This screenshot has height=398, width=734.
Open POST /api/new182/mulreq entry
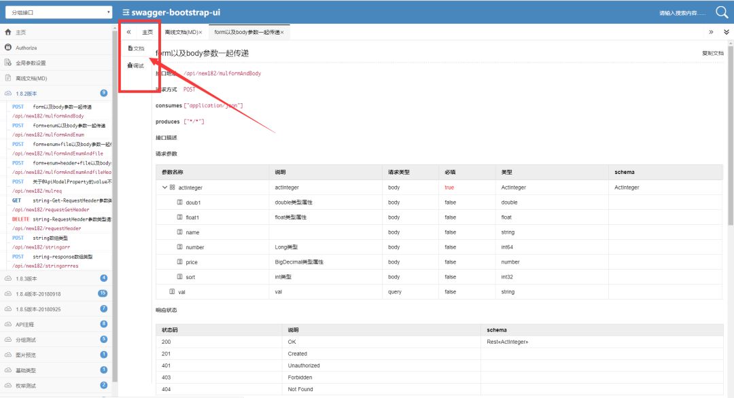tap(59, 186)
